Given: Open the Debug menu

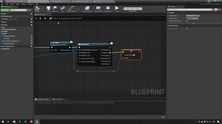Looking at the screenshot, I should (x=23, y=4).
